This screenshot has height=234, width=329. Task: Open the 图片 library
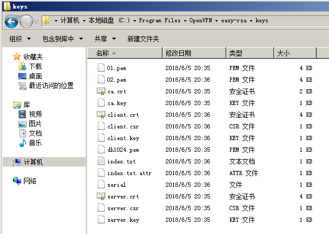coord(35,124)
